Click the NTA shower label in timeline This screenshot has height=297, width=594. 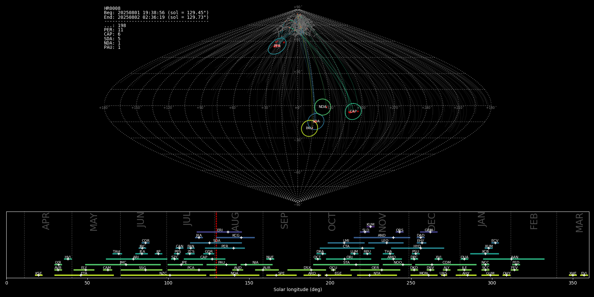[377, 274]
